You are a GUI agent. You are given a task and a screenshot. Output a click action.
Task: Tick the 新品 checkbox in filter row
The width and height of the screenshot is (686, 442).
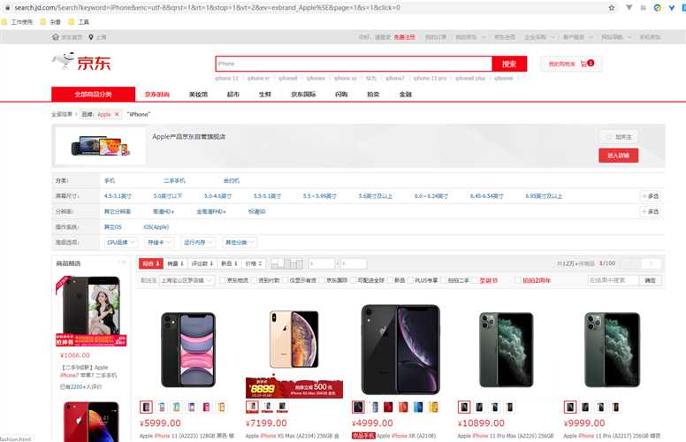point(390,280)
